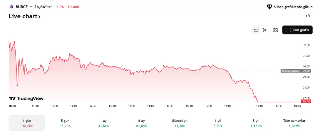Take a chart snapshot with camera icon
The image size is (318, 137).
point(275,30)
